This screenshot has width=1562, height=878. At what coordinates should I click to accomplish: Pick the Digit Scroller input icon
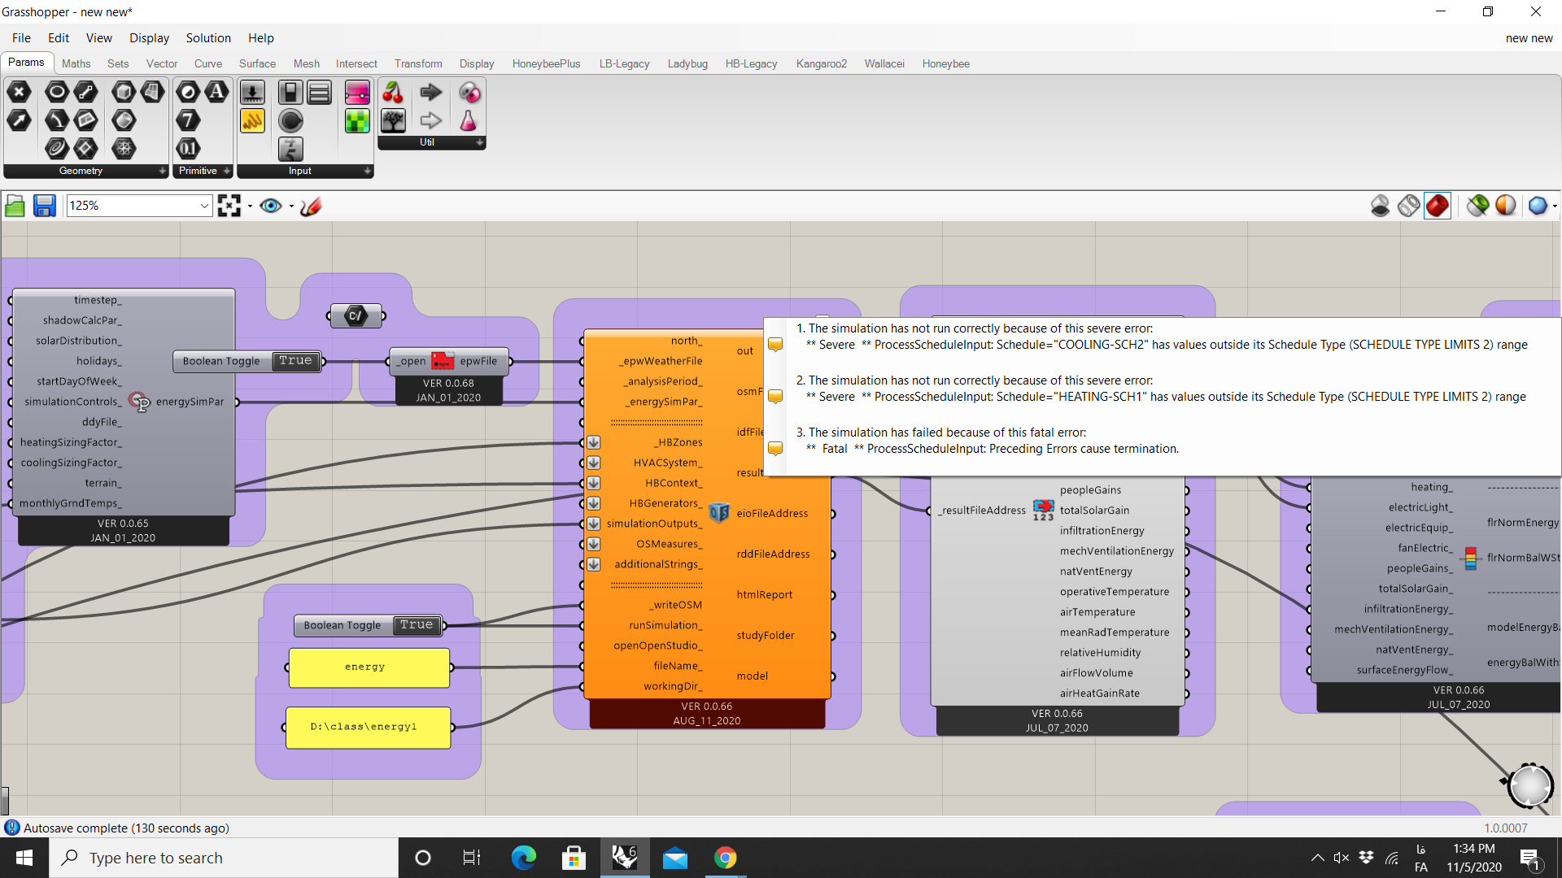click(290, 148)
